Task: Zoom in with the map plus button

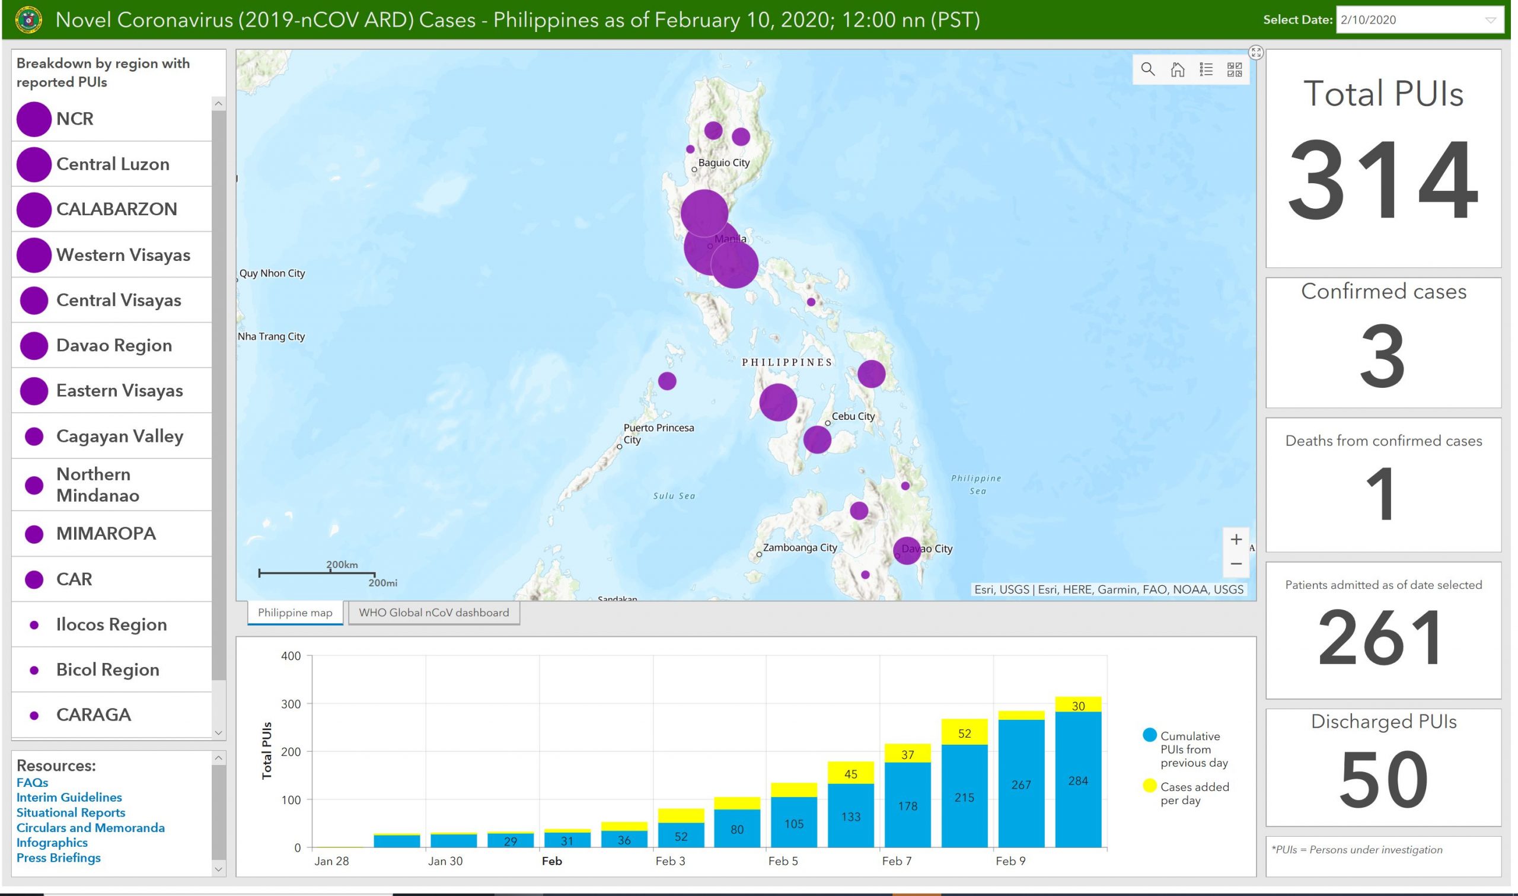Action: point(1236,539)
